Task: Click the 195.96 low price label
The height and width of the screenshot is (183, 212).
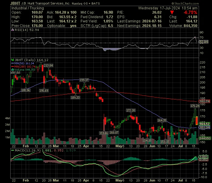Action: tap(26, 90)
